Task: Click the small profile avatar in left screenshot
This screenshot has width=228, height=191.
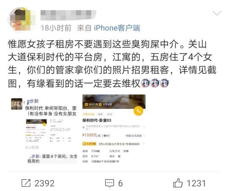Action: [17, 104]
